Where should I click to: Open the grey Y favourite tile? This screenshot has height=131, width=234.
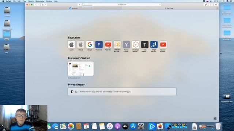point(127,44)
